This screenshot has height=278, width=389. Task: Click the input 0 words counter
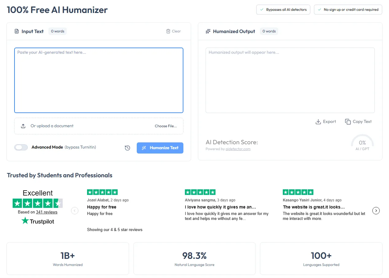(x=57, y=31)
